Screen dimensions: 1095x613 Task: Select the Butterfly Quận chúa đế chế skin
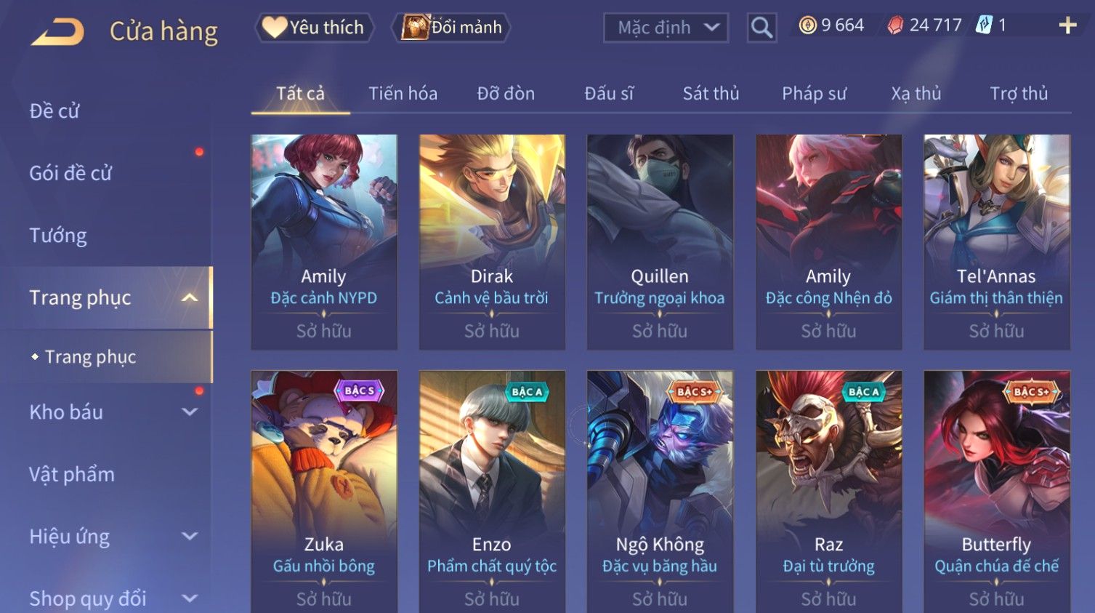[x=996, y=492]
